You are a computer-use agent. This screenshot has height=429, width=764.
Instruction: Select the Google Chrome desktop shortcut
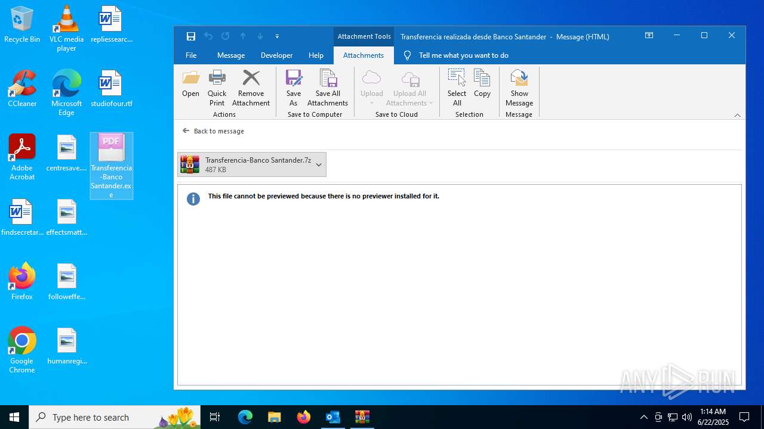[22, 350]
